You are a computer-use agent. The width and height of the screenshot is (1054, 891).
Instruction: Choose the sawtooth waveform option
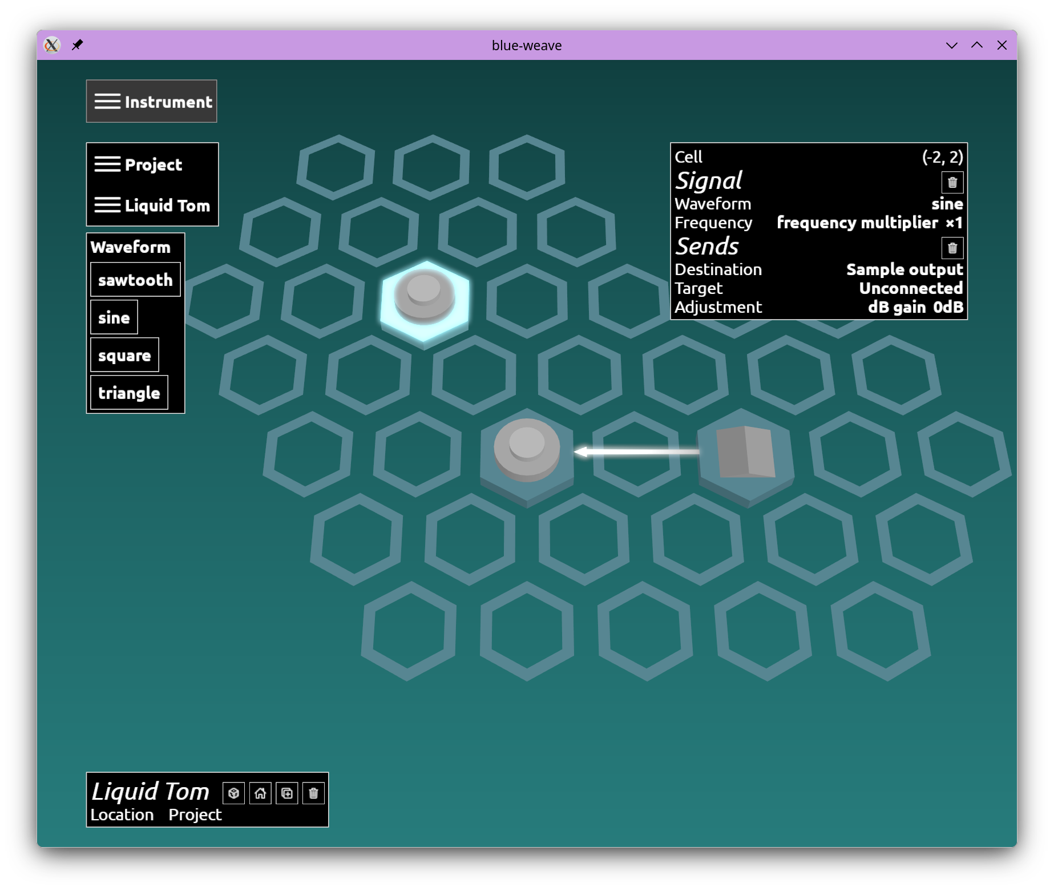click(x=135, y=280)
